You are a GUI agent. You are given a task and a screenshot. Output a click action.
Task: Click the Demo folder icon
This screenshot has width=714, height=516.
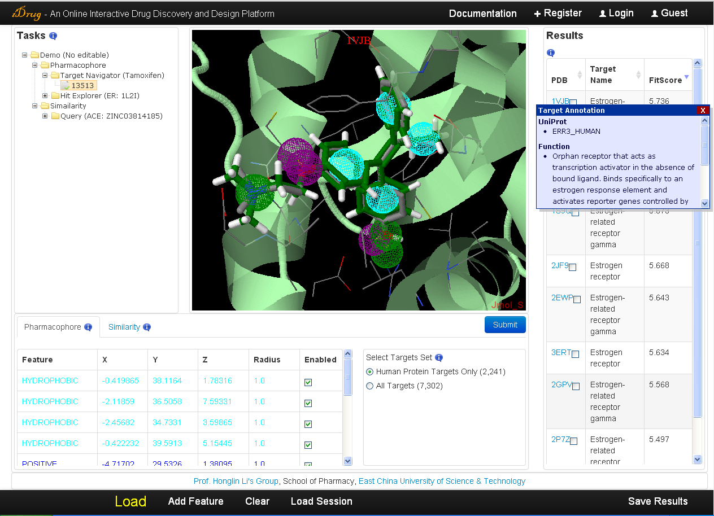(x=34, y=55)
